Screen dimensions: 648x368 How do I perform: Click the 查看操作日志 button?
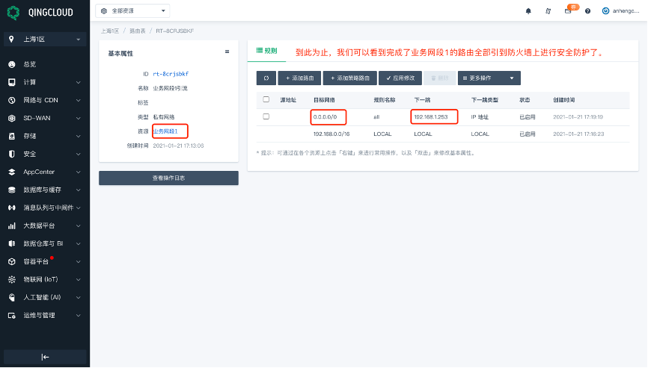pyautogui.click(x=168, y=178)
